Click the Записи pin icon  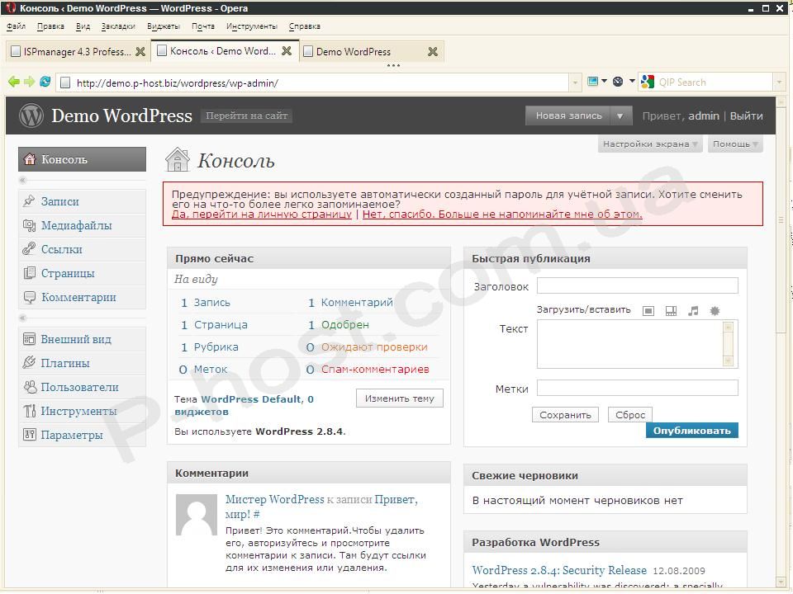click(30, 201)
